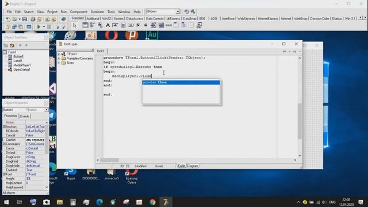
Task: Select the Memo component in palette
Action: click(123, 25)
